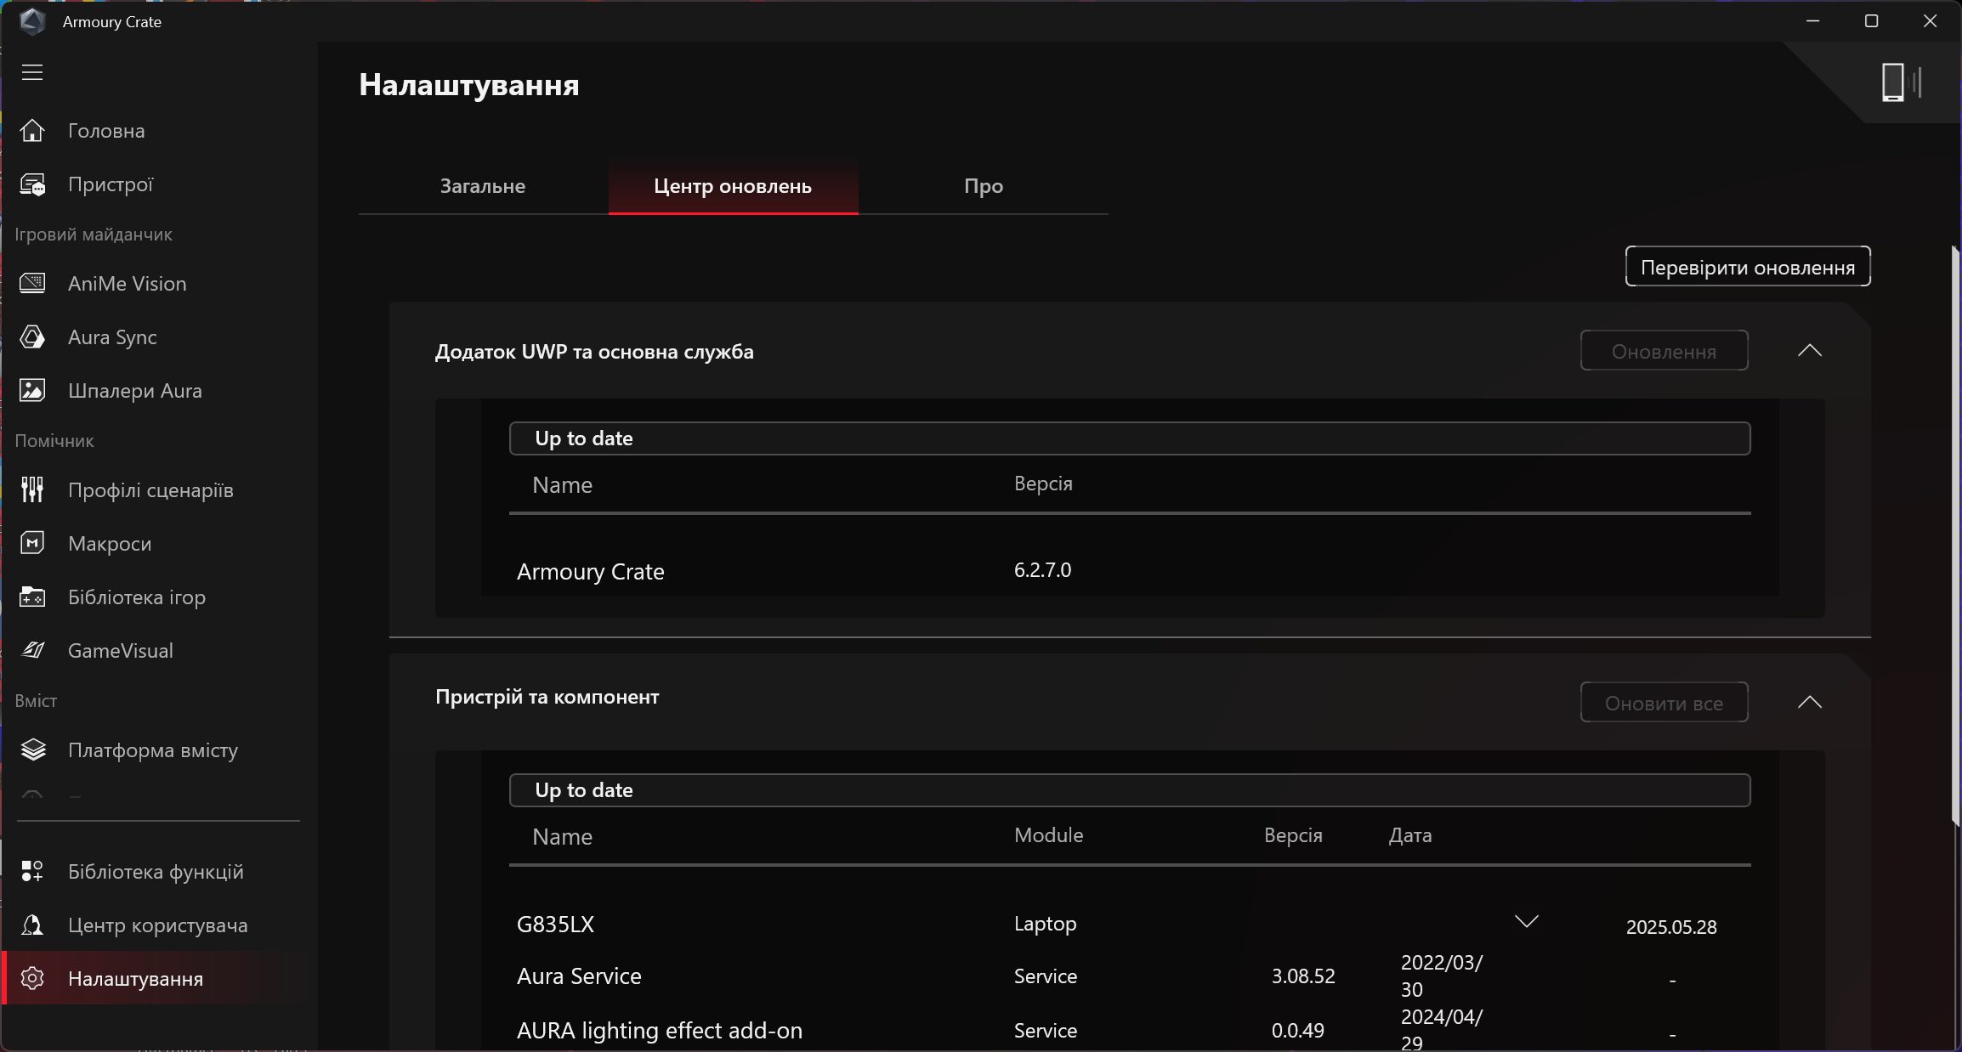Open Платформа вмісту in sidebar
Image resolution: width=1962 pixels, height=1052 pixels.
(x=152, y=750)
